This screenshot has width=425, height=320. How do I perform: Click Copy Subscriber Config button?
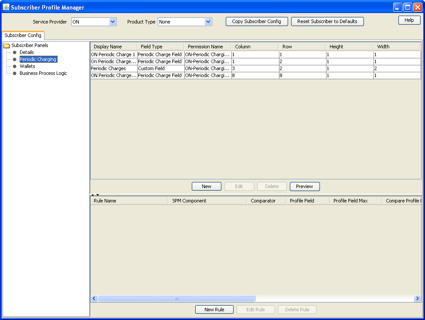(x=257, y=21)
